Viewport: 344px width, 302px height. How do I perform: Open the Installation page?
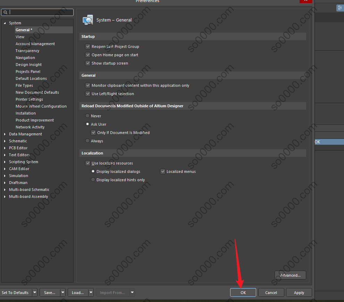26,113
